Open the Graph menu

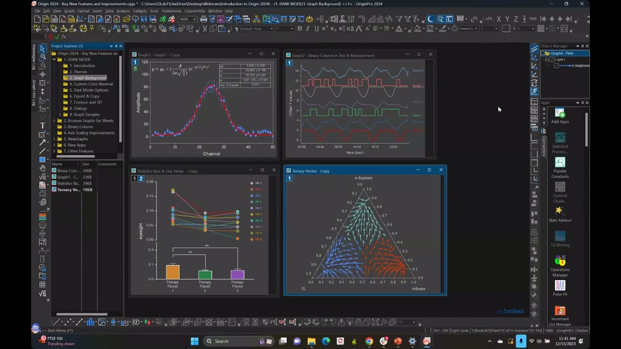point(69,11)
